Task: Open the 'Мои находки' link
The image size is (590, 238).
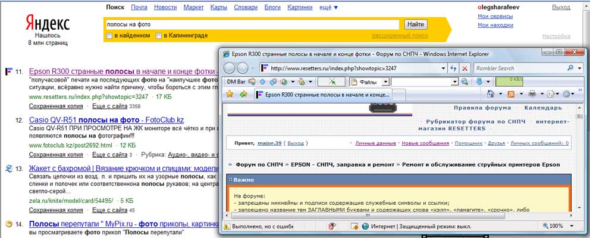Action: [x=495, y=25]
